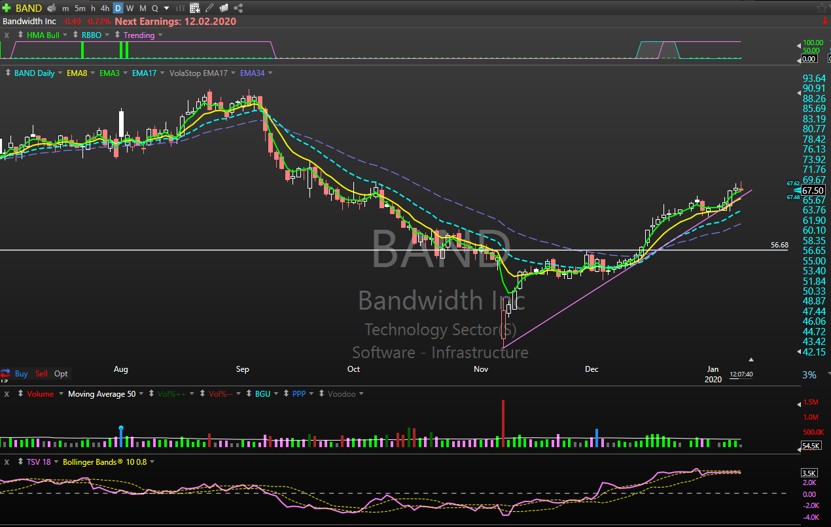Switch to 1-minute timeframe 'm'
The width and height of the screenshot is (831, 527).
click(x=65, y=9)
